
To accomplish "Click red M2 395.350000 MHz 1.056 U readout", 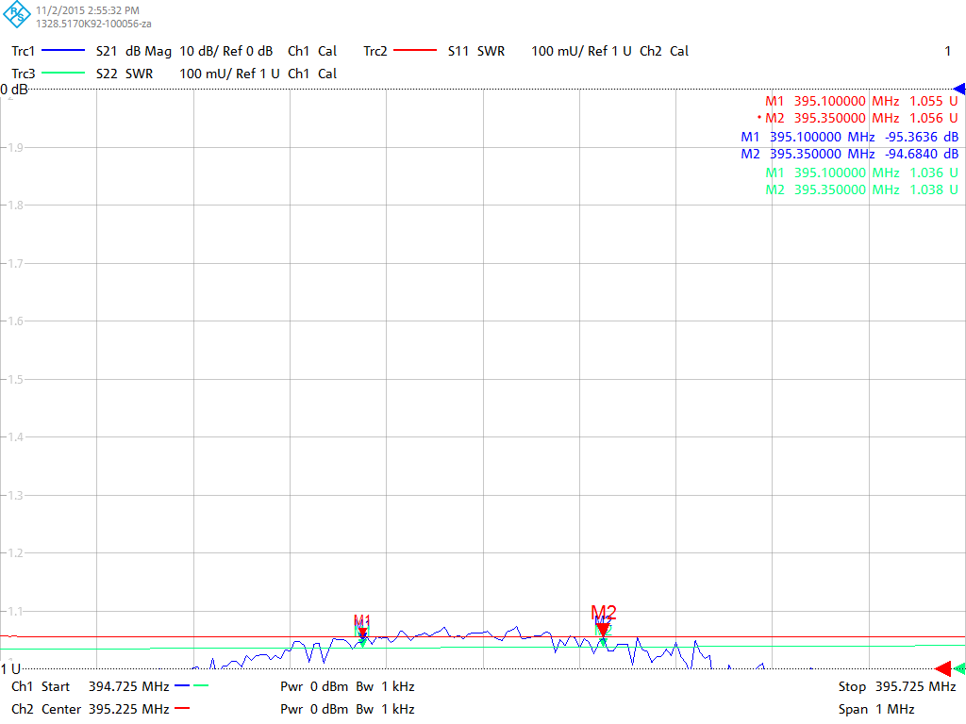I will (858, 118).
